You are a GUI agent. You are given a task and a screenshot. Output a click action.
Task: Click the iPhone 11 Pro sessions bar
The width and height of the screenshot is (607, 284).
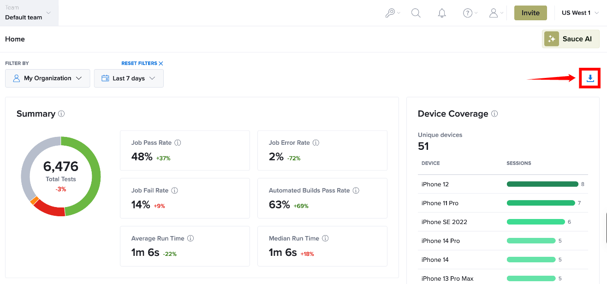pyautogui.click(x=541, y=203)
